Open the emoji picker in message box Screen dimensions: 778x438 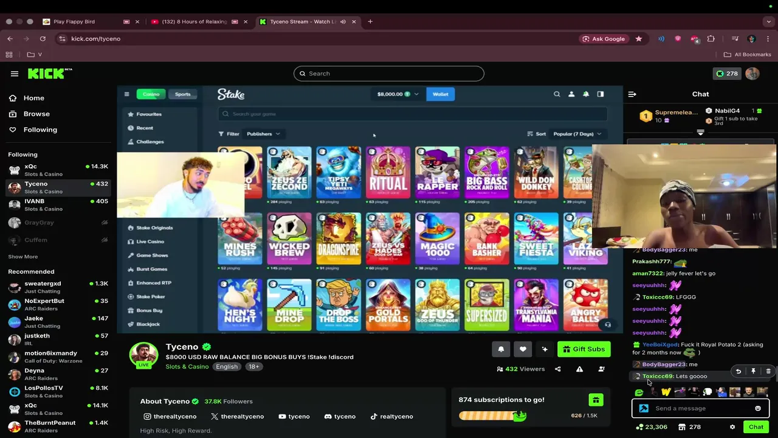(757, 409)
